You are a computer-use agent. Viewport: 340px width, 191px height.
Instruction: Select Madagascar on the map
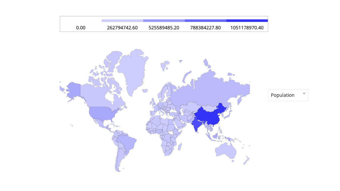tap(180, 147)
